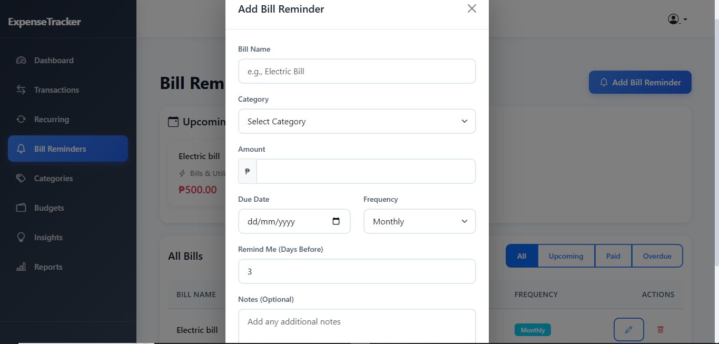Viewport: 719px width, 344px height.
Task: Click the calendar picker icon in Due Date
Action: point(336,221)
